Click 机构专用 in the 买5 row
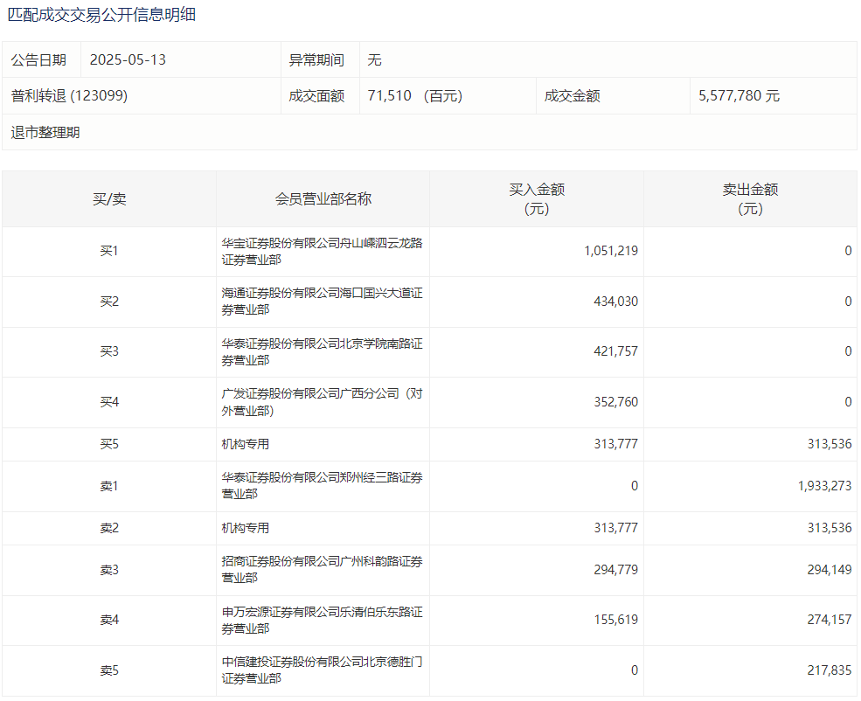This screenshot has height=701, width=861. tap(246, 444)
